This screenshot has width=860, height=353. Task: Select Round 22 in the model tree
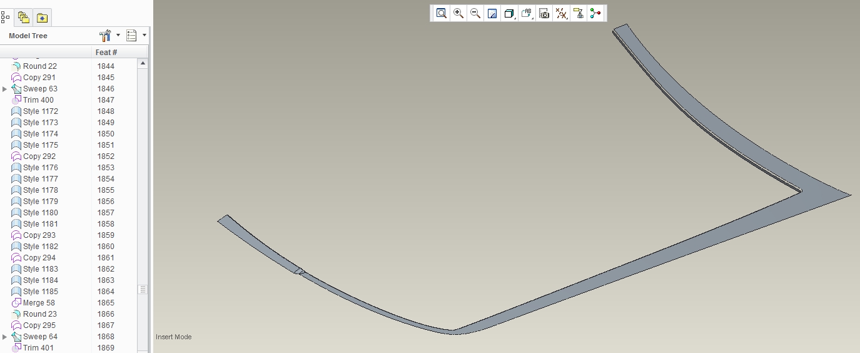40,66
